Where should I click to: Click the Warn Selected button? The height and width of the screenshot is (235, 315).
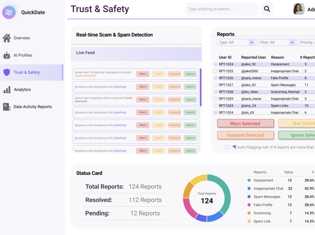pos(245,124)
